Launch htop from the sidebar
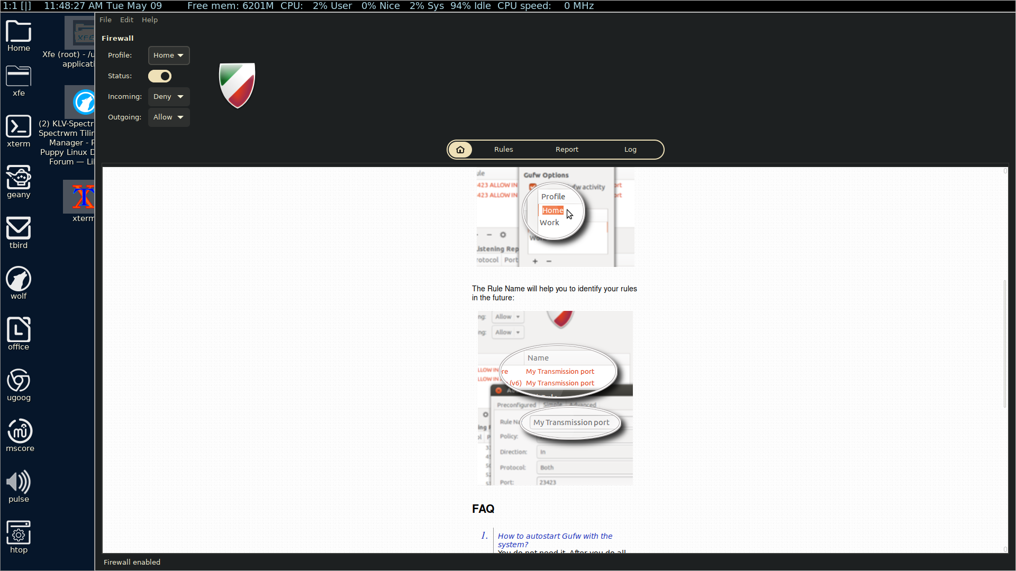The height and width of the screenshot is (571, 1016). click(x=19, y=533)
